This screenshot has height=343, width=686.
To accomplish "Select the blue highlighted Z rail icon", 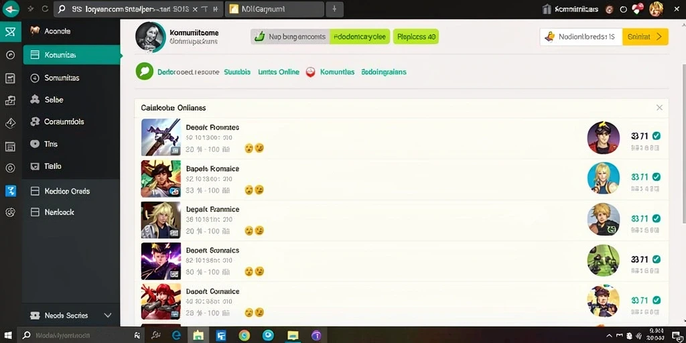I will coord(11,190).
